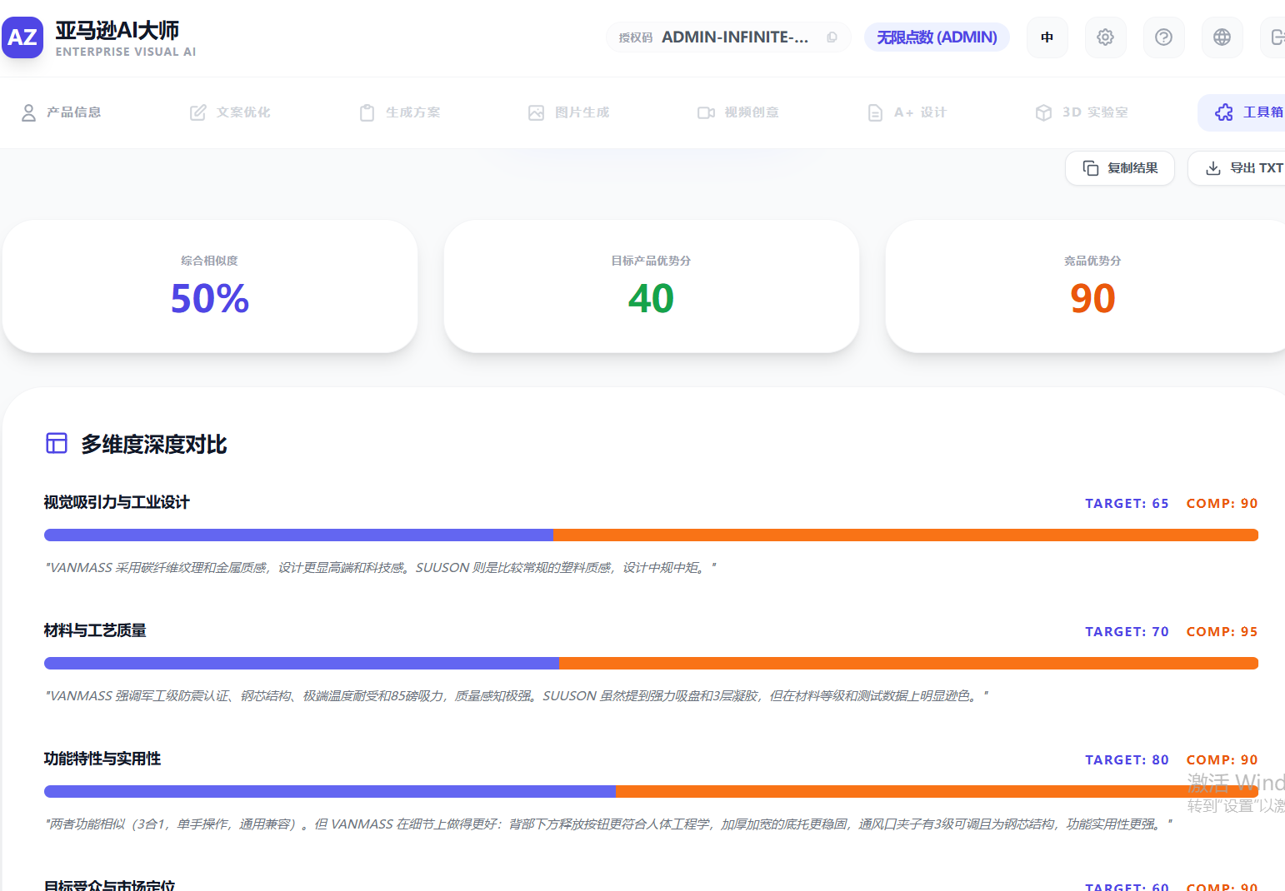Image resolution: width=1285 pixels, height=891 pixels.
Task: Select the 图片生成 tab
Action: pyautogui.click(x=569, y=112)
